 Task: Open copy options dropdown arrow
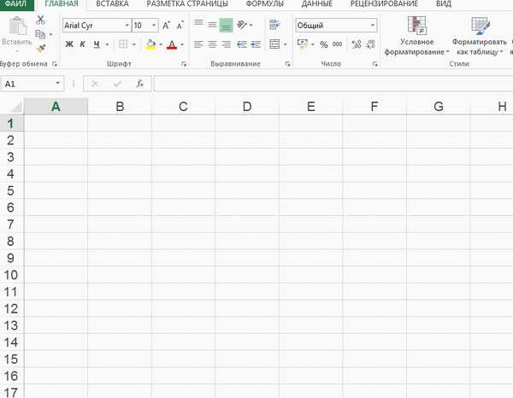[x=51, y=34]
